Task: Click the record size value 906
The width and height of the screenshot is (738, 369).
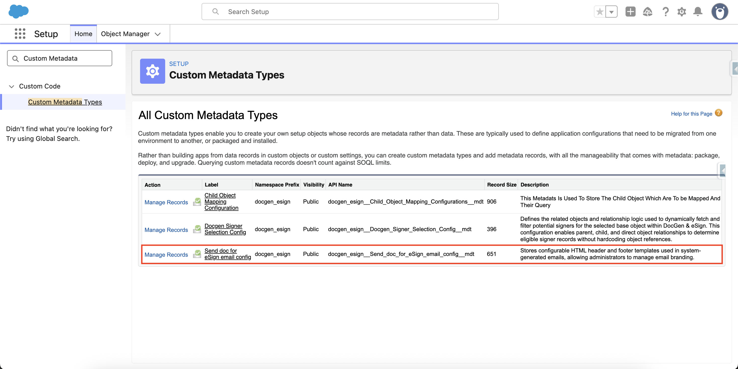Action: [491, 202]
